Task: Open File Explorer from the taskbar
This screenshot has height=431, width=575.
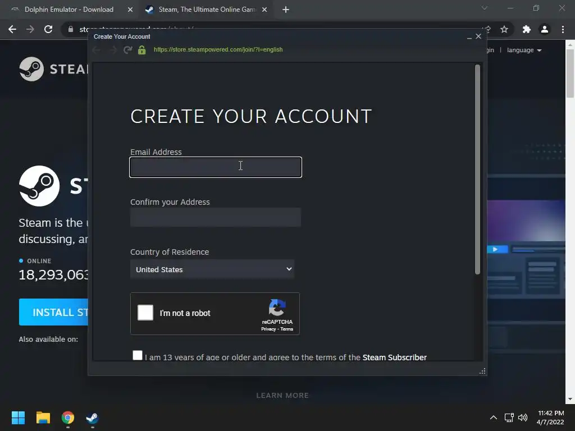Action: tap(43, 418)
